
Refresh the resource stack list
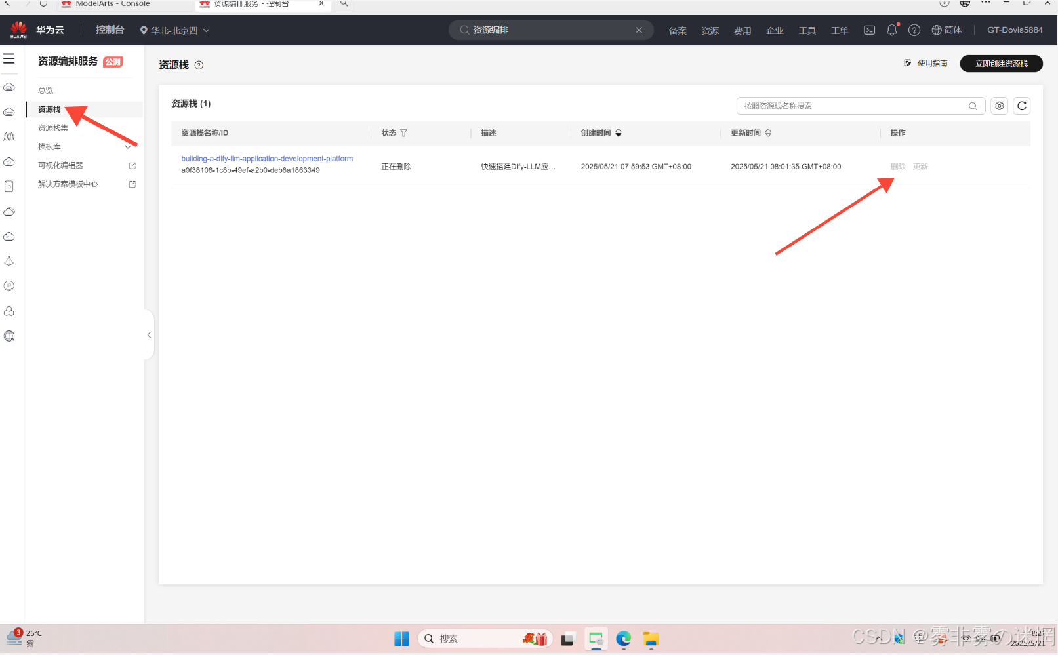(x=1022, y=106)
